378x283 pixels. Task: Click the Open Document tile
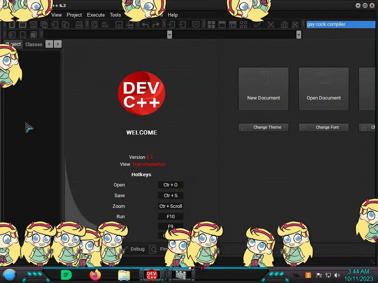point(323,89)
